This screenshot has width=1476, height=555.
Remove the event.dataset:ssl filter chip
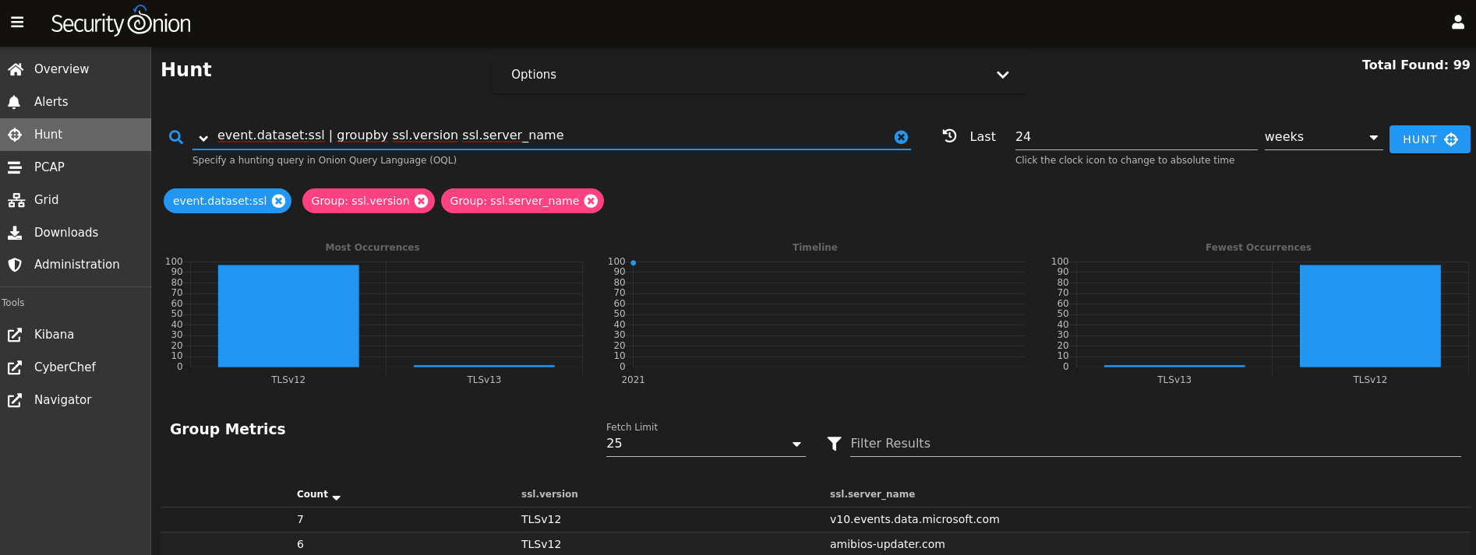coord(279,201)
